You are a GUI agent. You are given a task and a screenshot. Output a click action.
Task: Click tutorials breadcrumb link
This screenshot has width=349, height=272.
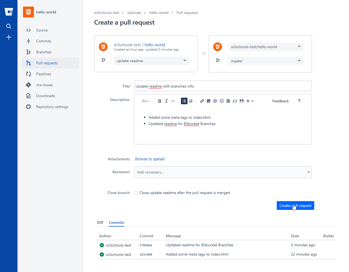pyautogui.click(x=134, y=13)
